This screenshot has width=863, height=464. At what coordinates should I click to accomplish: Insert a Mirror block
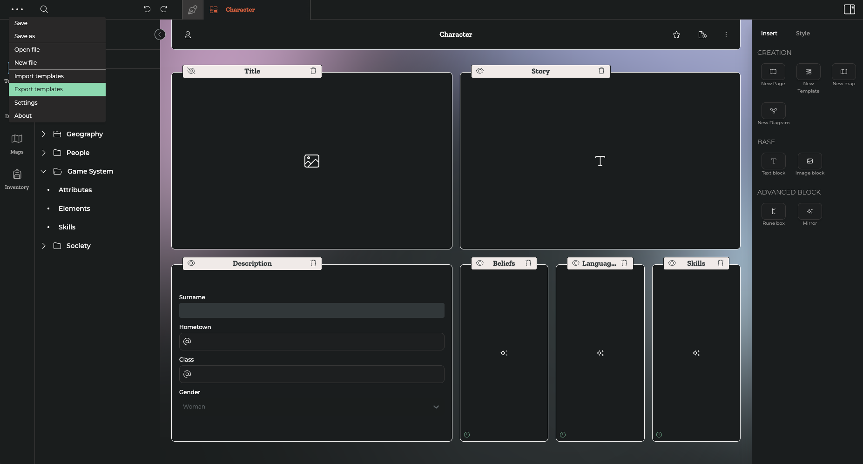coord(809,211)
